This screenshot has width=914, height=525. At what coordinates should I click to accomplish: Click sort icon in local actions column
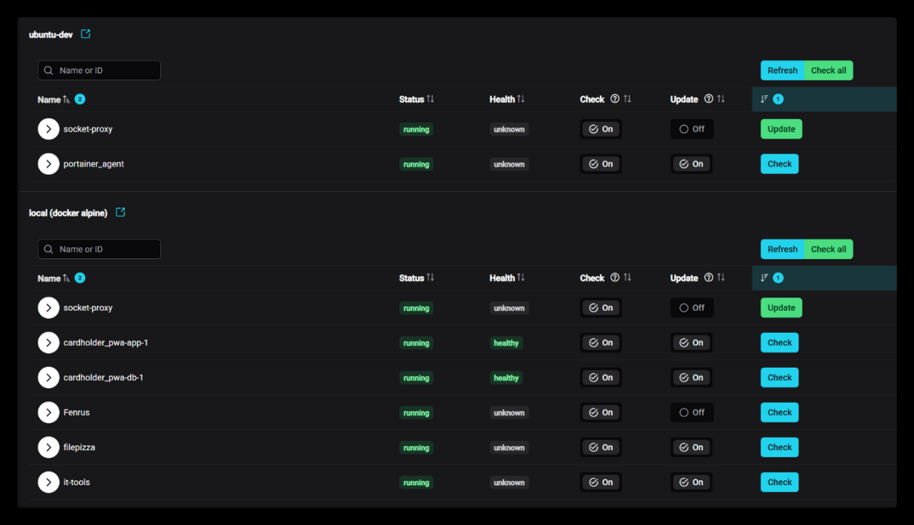[764, 277]
